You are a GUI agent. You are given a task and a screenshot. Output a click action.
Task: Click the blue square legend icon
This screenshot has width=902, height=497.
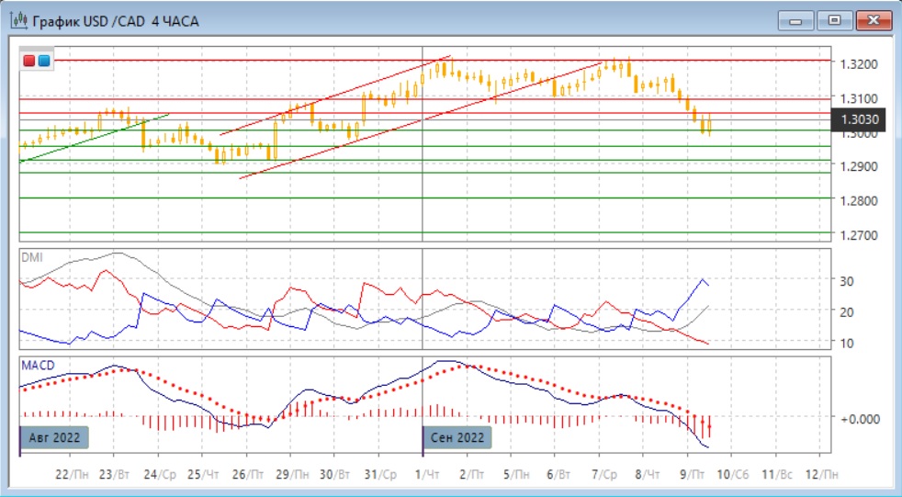pyautogui.click(x=43, y=62)
